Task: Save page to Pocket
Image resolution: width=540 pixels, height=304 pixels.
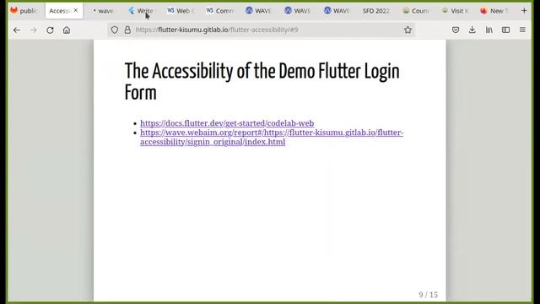Action: (x=456, y=30)
